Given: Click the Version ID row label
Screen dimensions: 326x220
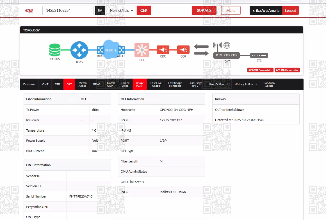Looking at the screenshot, I should 33,186.
